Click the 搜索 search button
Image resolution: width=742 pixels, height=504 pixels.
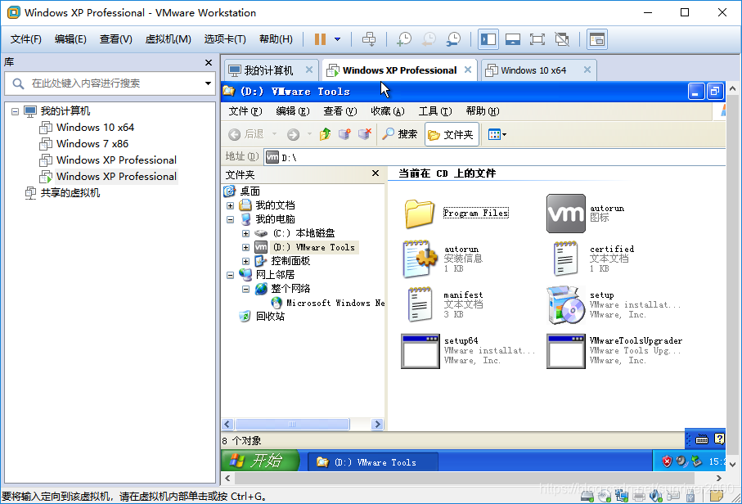pos(400,134)
